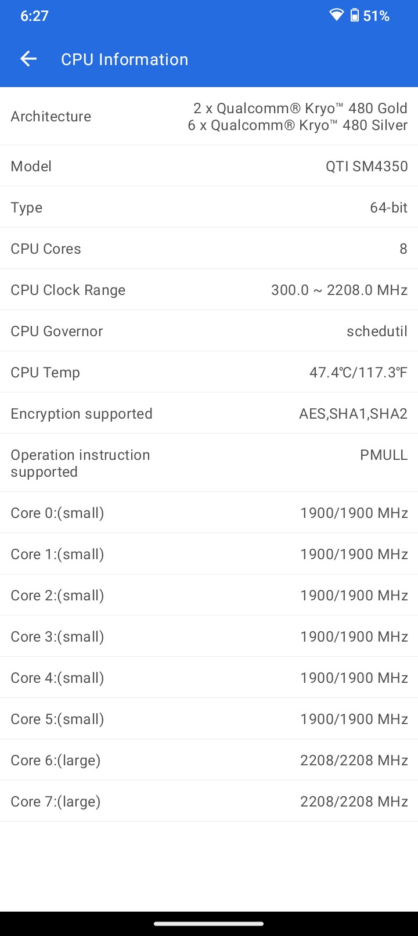Tap the back arrow icon
The width and height of the screenshot is (418, 936).
28,59
